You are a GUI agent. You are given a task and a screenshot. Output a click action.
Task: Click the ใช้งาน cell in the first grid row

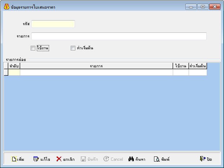181,72
